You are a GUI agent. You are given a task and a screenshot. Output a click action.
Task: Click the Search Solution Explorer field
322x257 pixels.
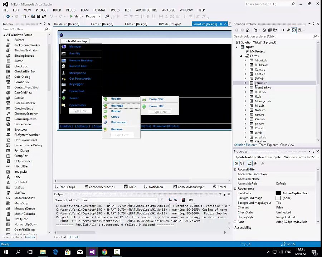click(273, 36)
